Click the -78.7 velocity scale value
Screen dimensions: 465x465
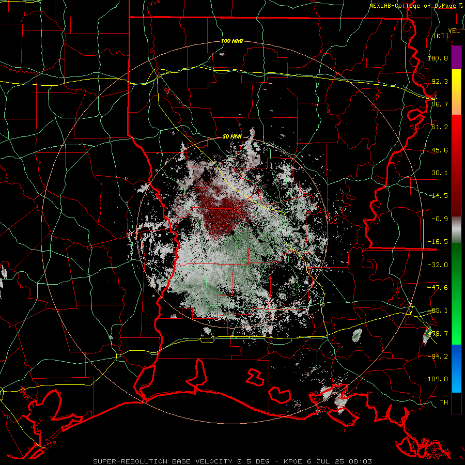438,334
